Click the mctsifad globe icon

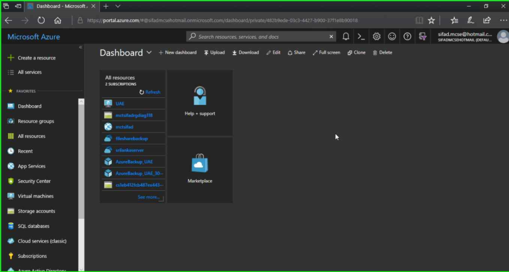(x=108, y=127)
